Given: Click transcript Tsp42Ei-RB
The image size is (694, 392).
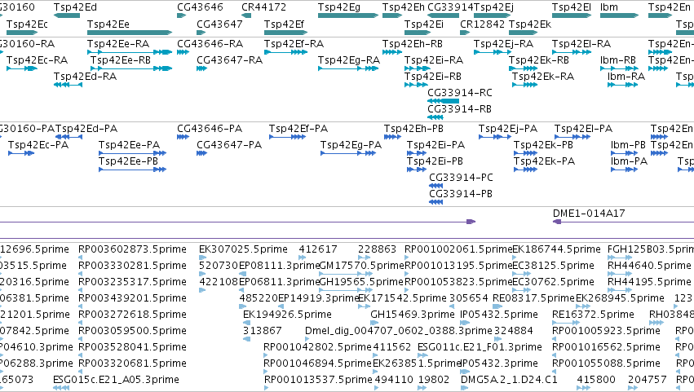Looking at the screenshot, I should click(x=433, y=77).
